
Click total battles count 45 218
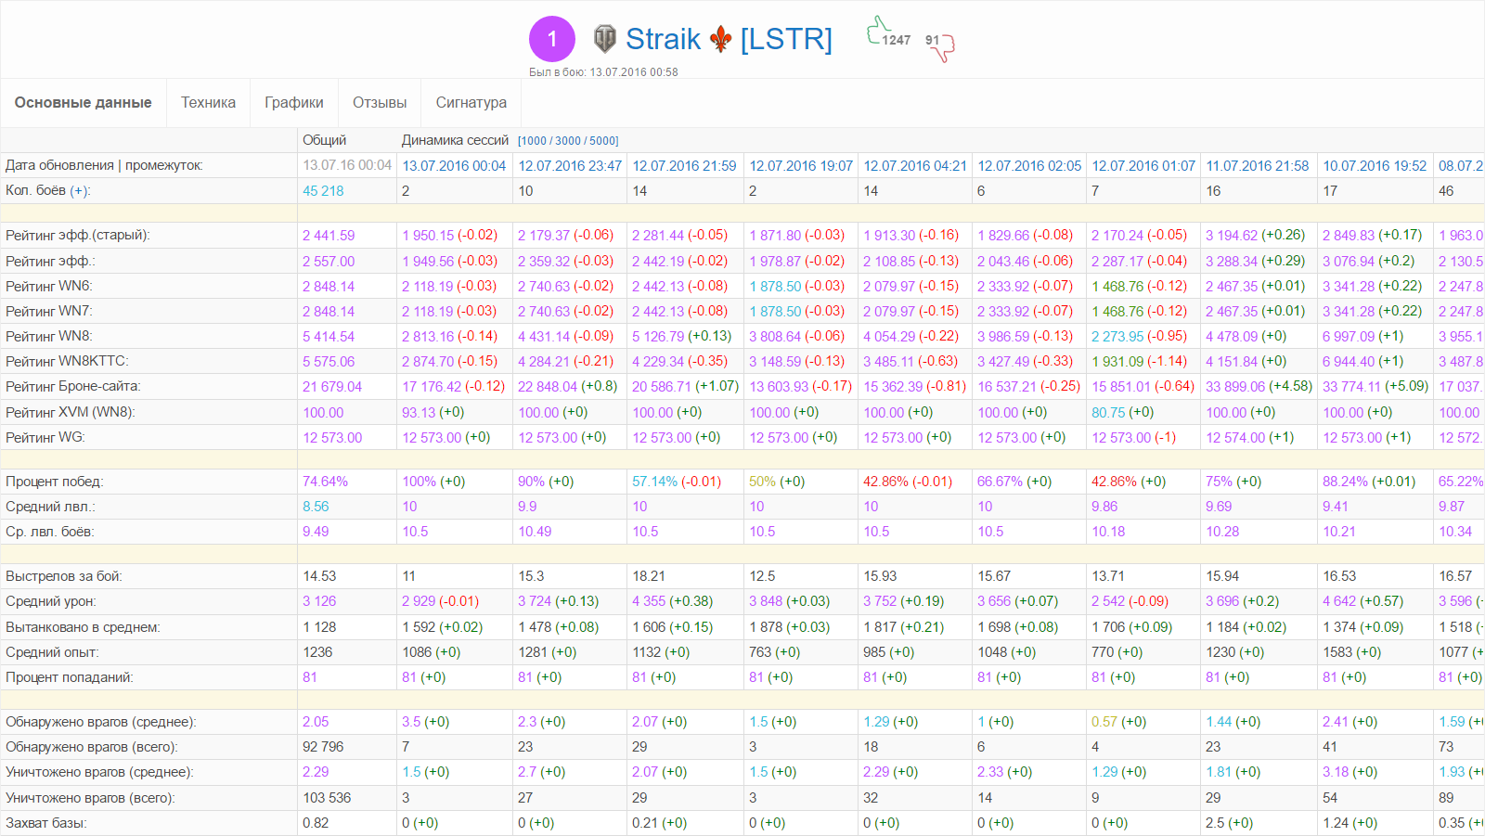coord(323,190)
